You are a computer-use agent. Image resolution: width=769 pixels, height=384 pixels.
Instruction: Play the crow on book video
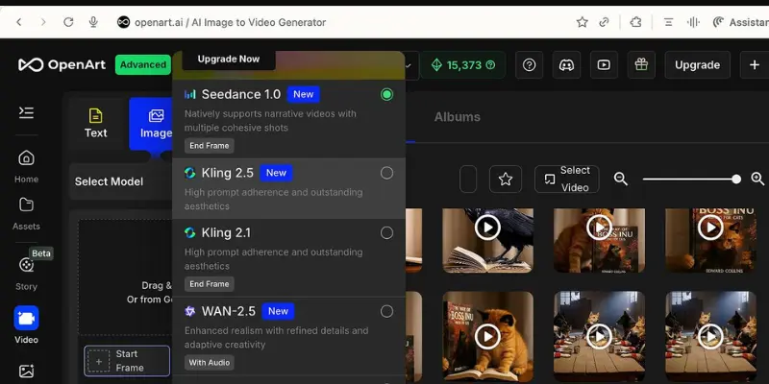(487, 228)
